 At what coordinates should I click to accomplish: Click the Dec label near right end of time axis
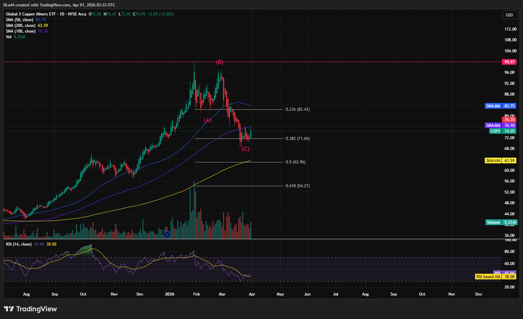pyautogui.click(x=479, y=295)
